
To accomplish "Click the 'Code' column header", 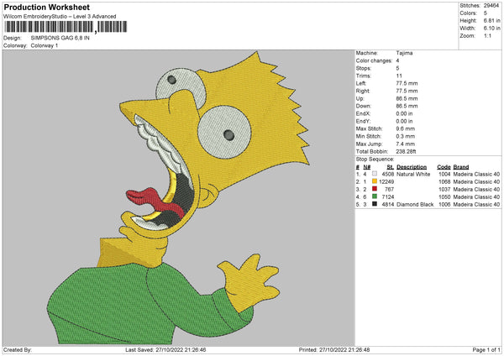I will 444,167.
